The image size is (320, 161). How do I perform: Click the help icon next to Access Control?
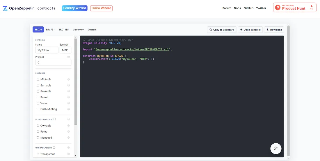coord(69,119)
